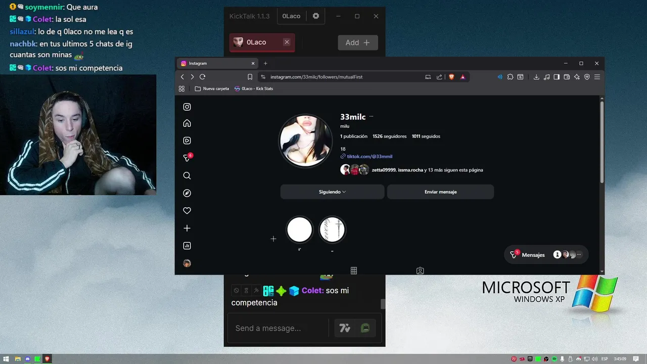Open the floating Mensajes button
Screen dimensions: 647x364
point(546,255)
